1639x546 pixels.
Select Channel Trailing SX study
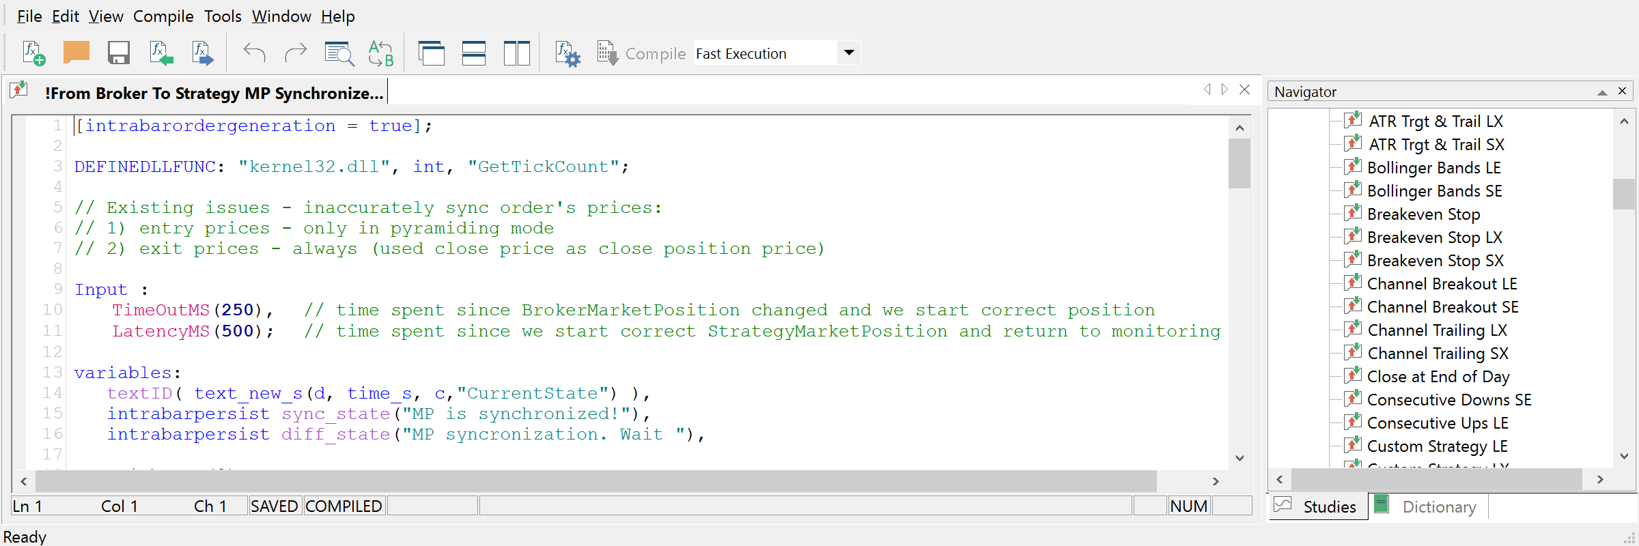(x=1438, y=354)
